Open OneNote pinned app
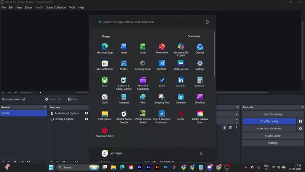The image size is (305, 172). 200,98
